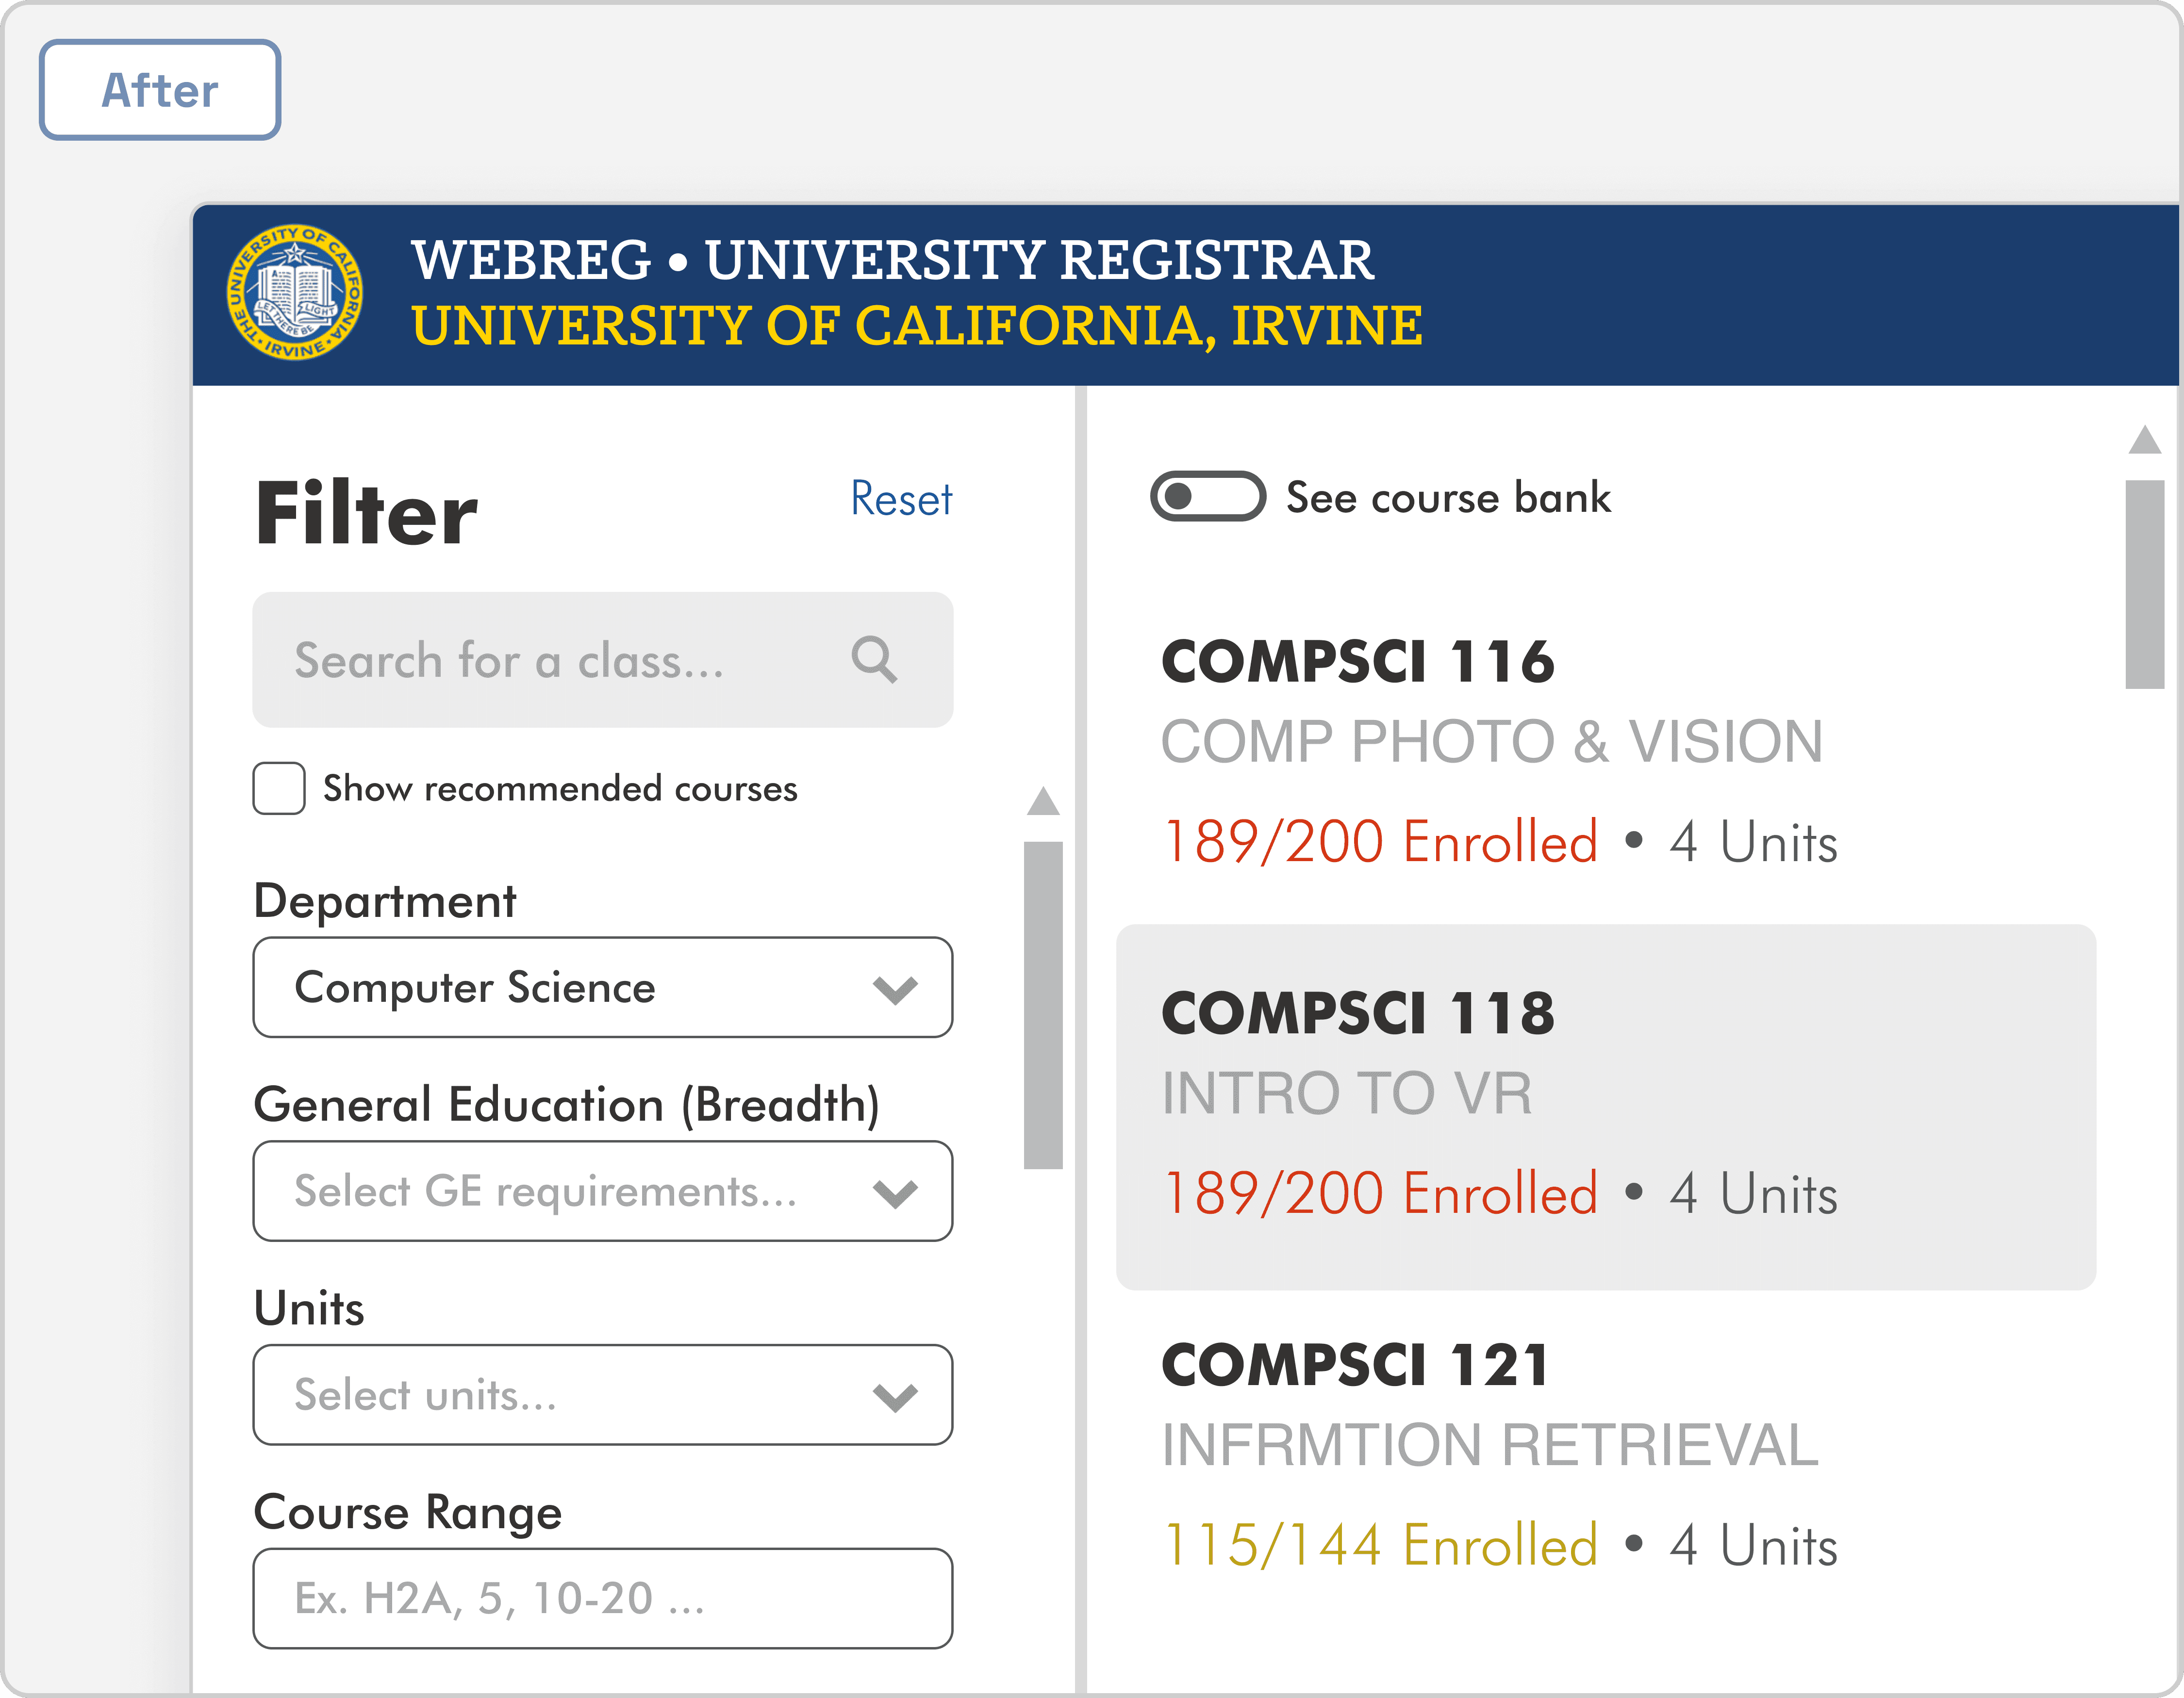Open the Department dropdown showing Computer Science

[x=603, y=987]
